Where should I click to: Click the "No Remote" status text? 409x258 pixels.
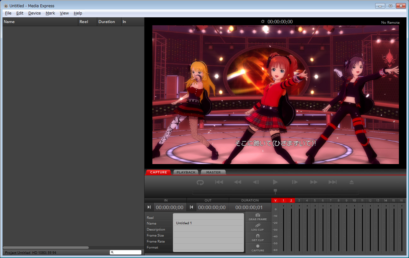tap(390, 22)
